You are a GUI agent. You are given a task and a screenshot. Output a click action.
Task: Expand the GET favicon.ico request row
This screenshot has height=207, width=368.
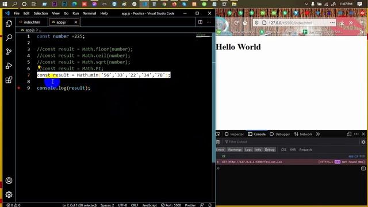(x=218, y=162)
